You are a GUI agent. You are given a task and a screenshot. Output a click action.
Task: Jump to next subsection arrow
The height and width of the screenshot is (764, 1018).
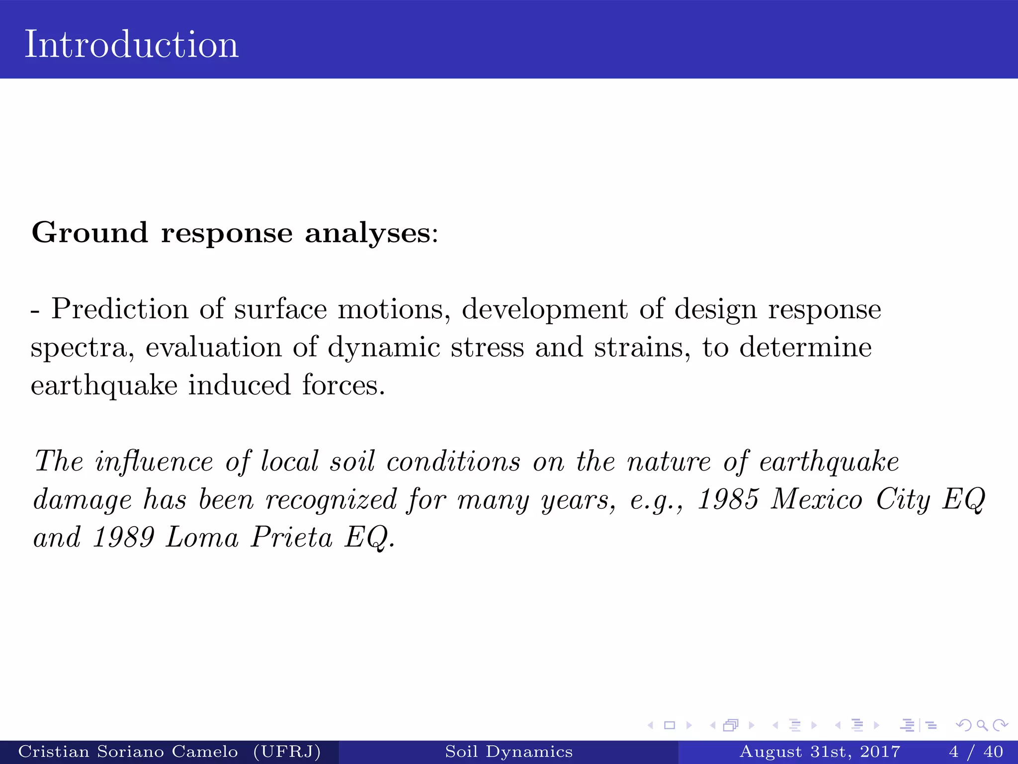point(814,726)
